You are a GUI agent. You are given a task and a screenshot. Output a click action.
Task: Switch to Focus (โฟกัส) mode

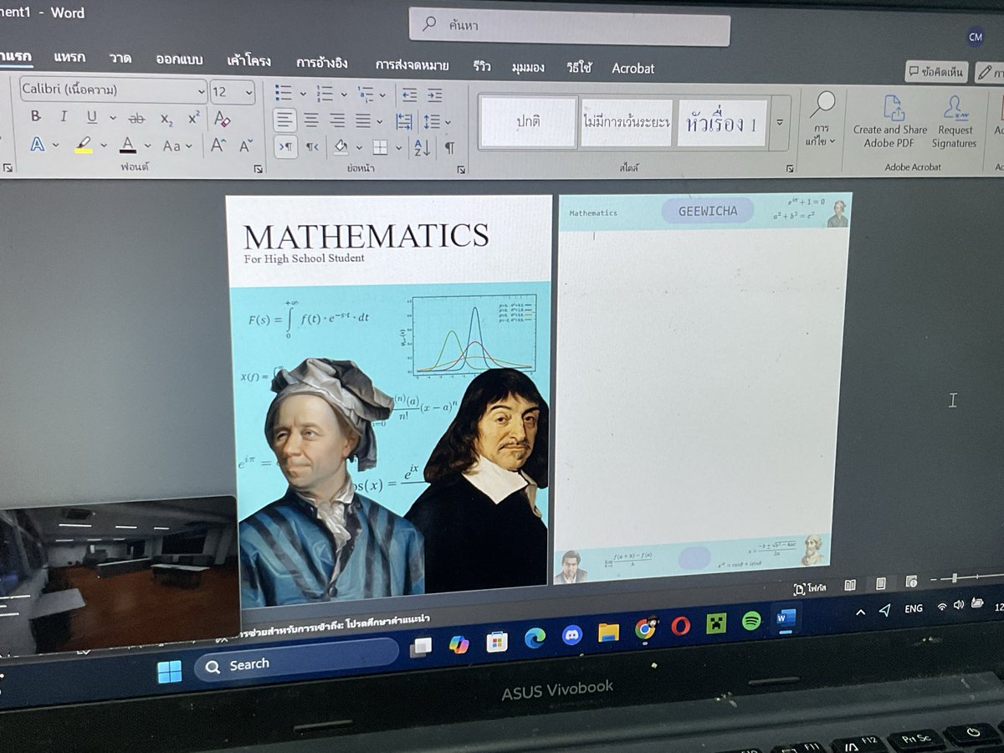click(x=809, y=587)
